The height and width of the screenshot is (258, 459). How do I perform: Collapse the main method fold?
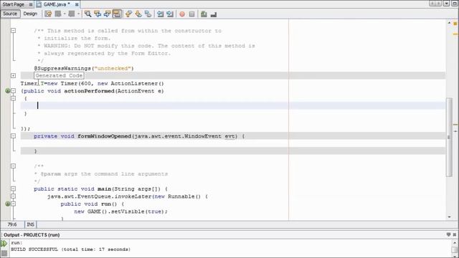point(13,188)
